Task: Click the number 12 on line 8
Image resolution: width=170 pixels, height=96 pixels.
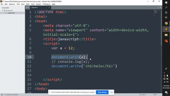Action: [70, 48]
